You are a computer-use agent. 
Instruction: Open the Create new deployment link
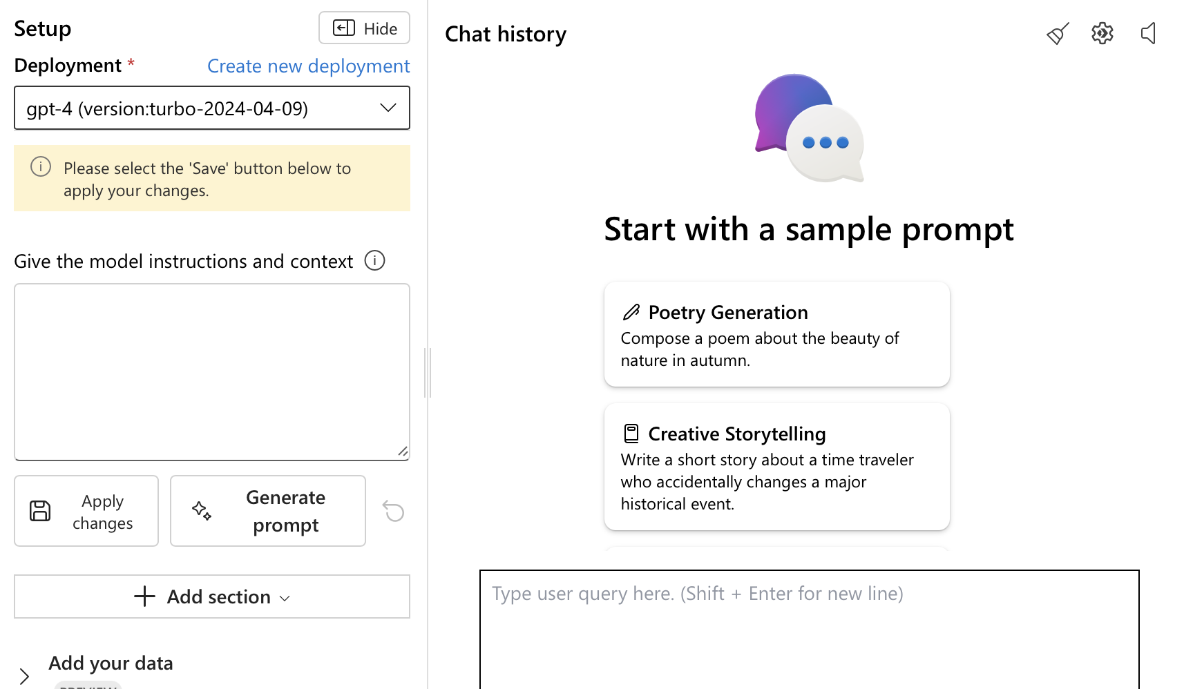[x=308, y=66]
